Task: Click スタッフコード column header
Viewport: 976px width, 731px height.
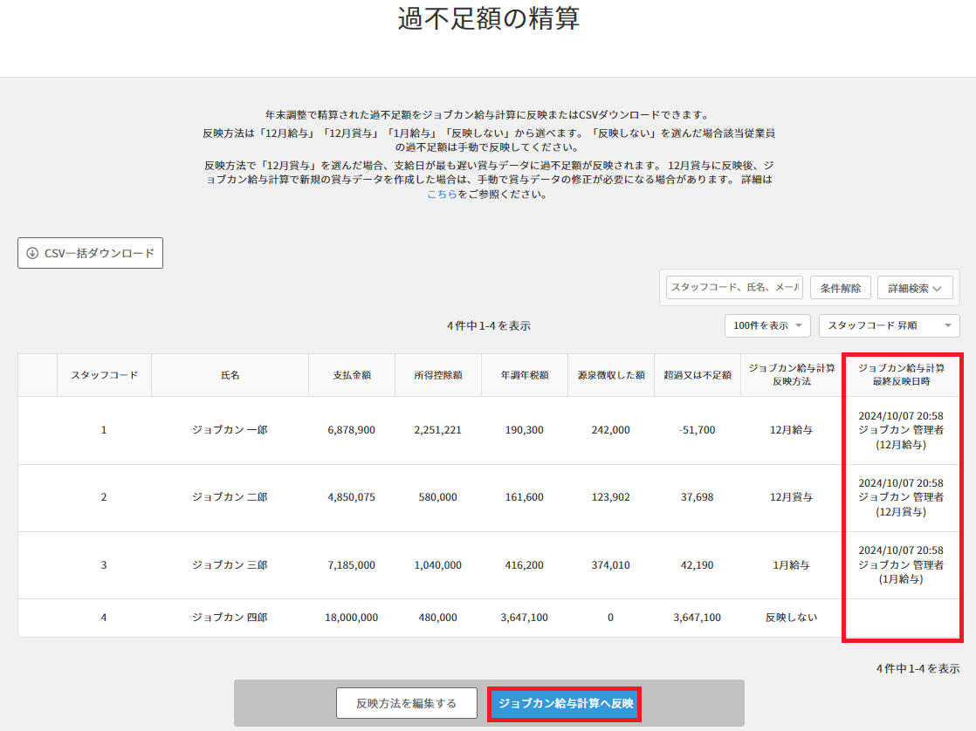Action: coord(104,375)
